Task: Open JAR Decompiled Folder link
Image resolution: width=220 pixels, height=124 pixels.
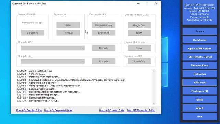Action: click(x=141, y=110)
